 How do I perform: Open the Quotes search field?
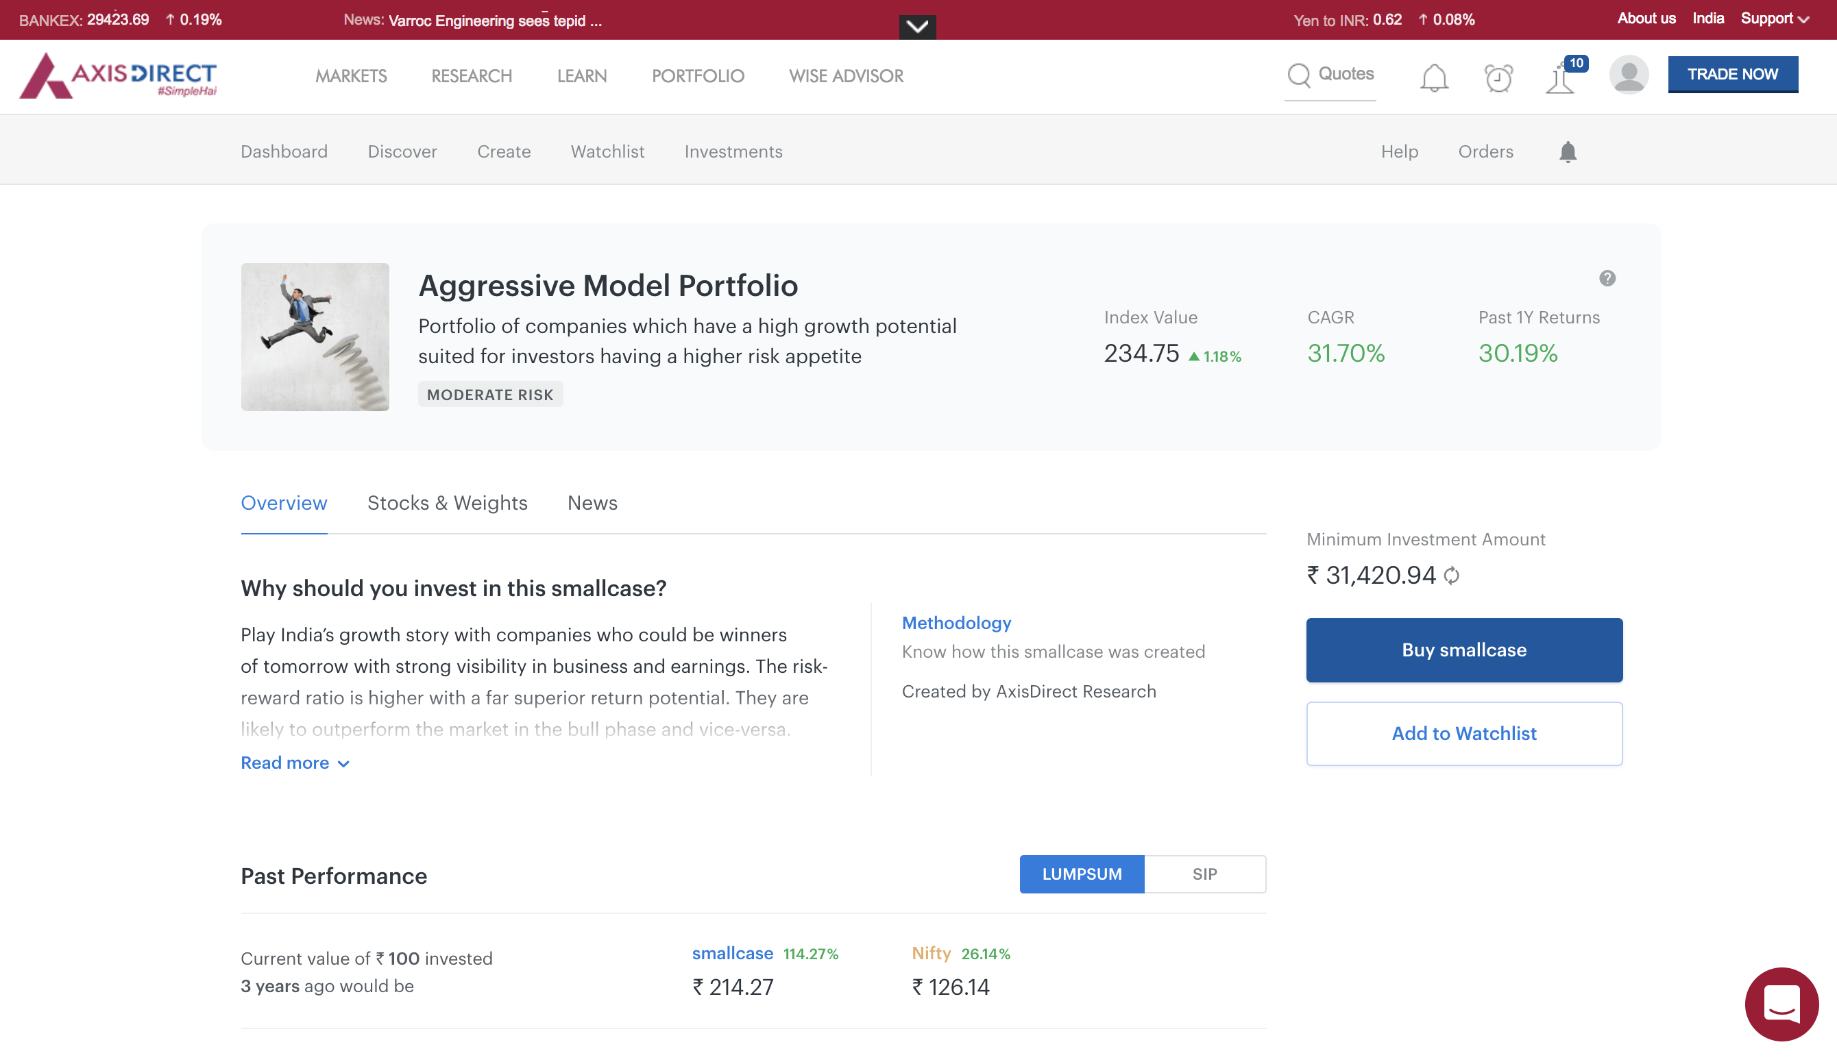pyautogui.click(x=1330, y=75)
